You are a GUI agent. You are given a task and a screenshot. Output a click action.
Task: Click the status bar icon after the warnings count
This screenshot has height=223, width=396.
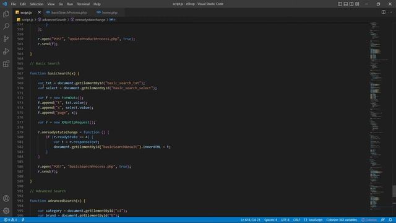pyautogui.click(x=23, y=220)
